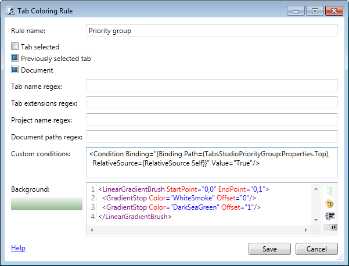Maximize the Tab Coloring Rule window
Image resolution: width=349 pixels, height=266 pixels.
pyautogui.click(x=315, y=10)
